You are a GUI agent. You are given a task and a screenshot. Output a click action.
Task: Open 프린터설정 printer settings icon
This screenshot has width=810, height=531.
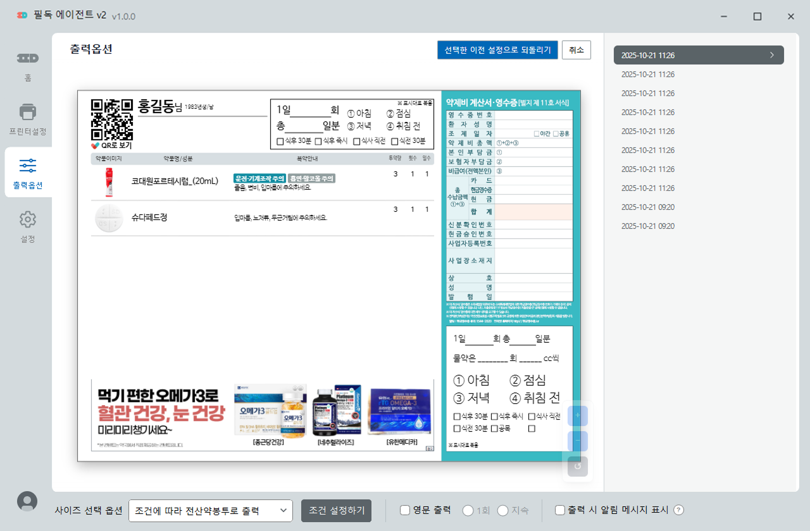point(27,113)
